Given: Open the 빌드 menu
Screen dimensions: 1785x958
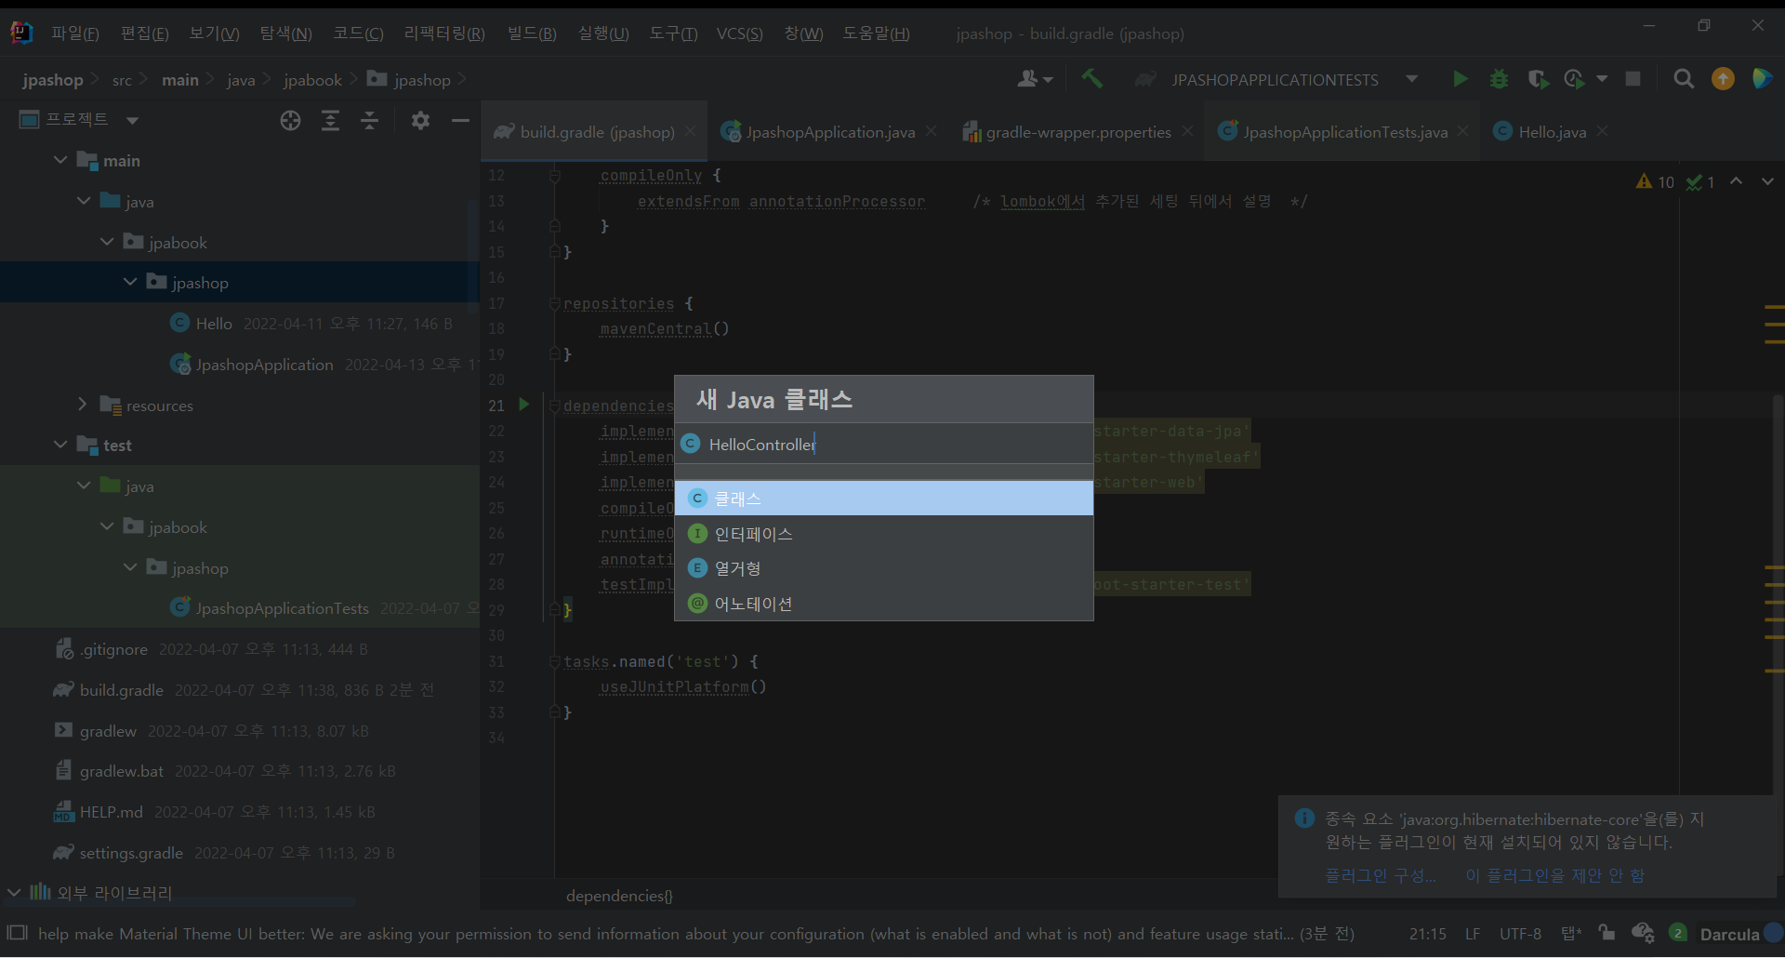Looking at the screenshot, I should coord(532,33).
